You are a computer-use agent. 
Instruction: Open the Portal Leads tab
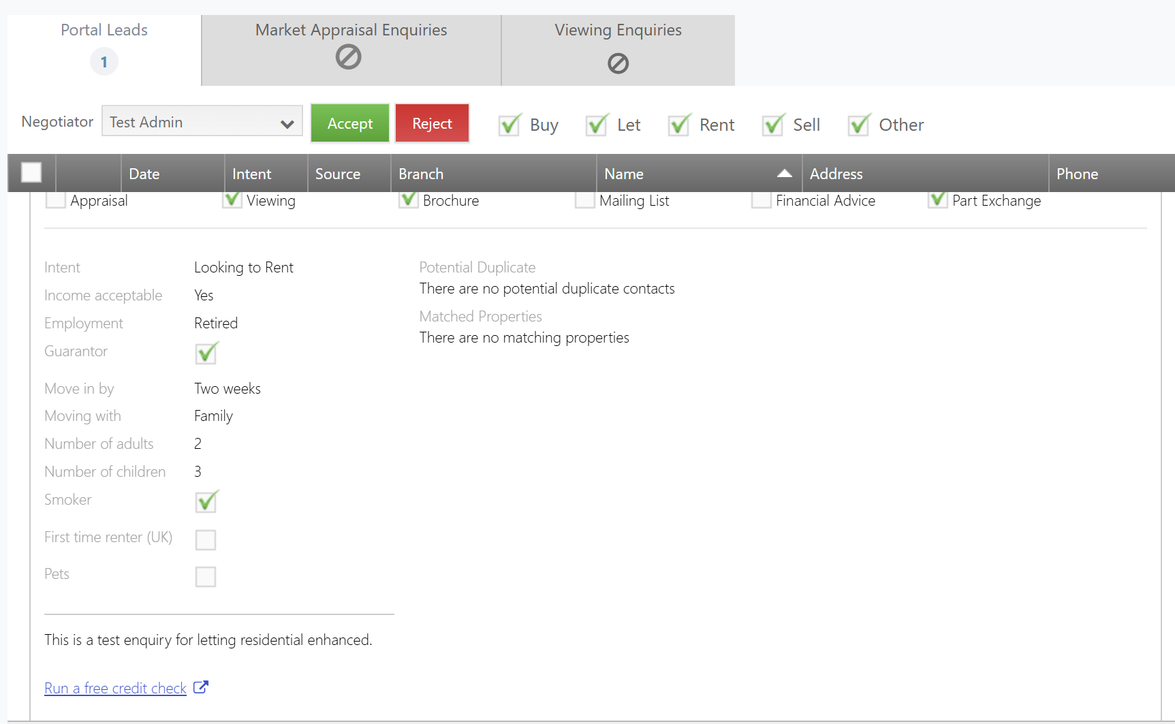(x=104, y=50)
